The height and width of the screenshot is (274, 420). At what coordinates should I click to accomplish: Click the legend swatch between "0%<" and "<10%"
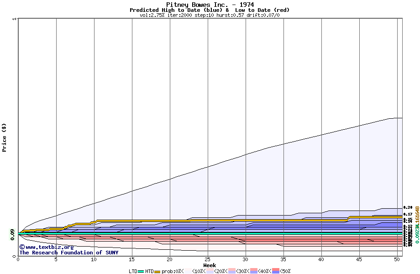coord(188,271)
